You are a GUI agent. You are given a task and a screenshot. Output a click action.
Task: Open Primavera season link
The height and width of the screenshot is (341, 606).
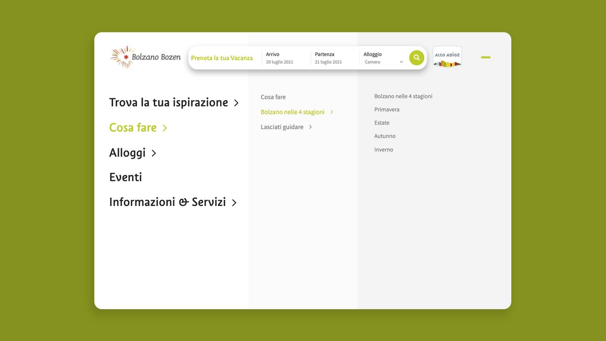(x=387, y=109)
